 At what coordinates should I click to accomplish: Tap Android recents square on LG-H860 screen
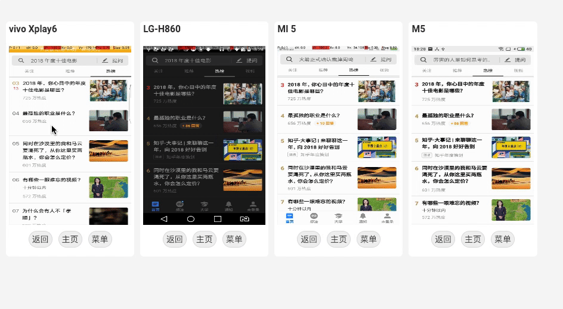218,219
